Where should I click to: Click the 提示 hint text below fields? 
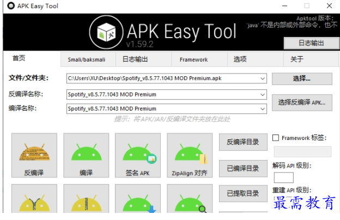(x=172, y=119)
